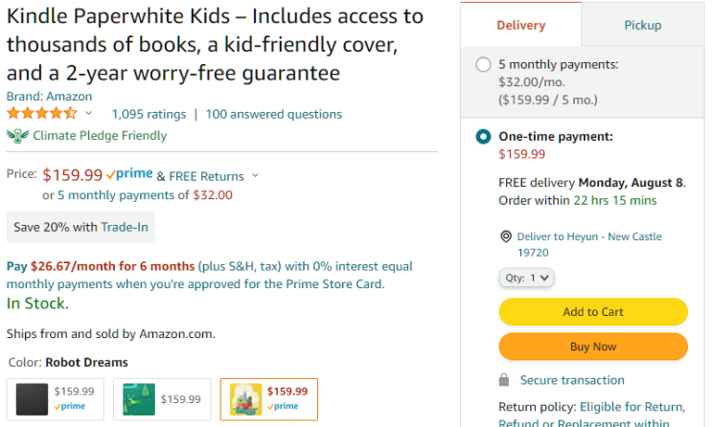
Task: Pick the Robot Dreams cover thumbnail
Action: (x=246, y=398)
